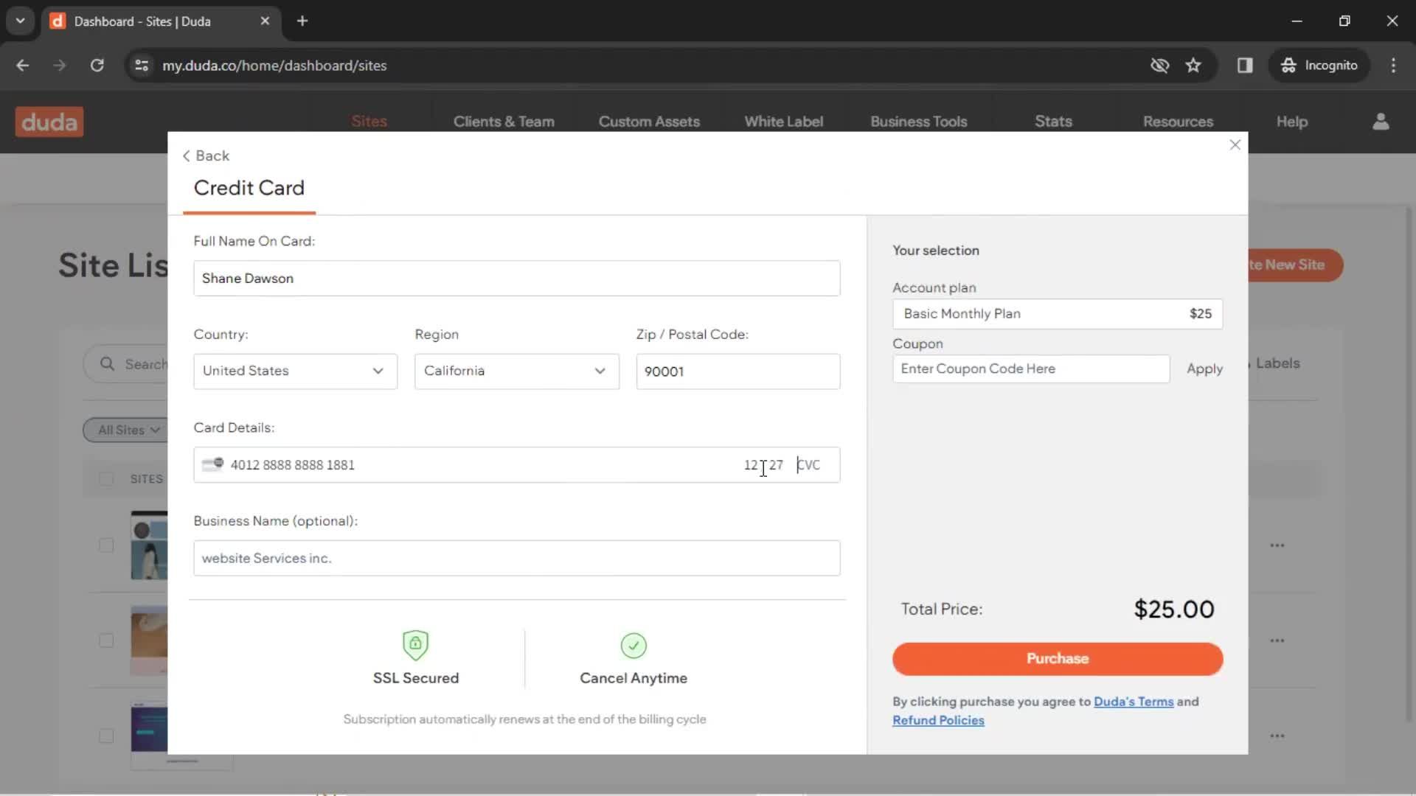The height and width of the screenshot is (796, 1416).
Task: Open the Resources menu
Action: click(x=1178, y=122)
